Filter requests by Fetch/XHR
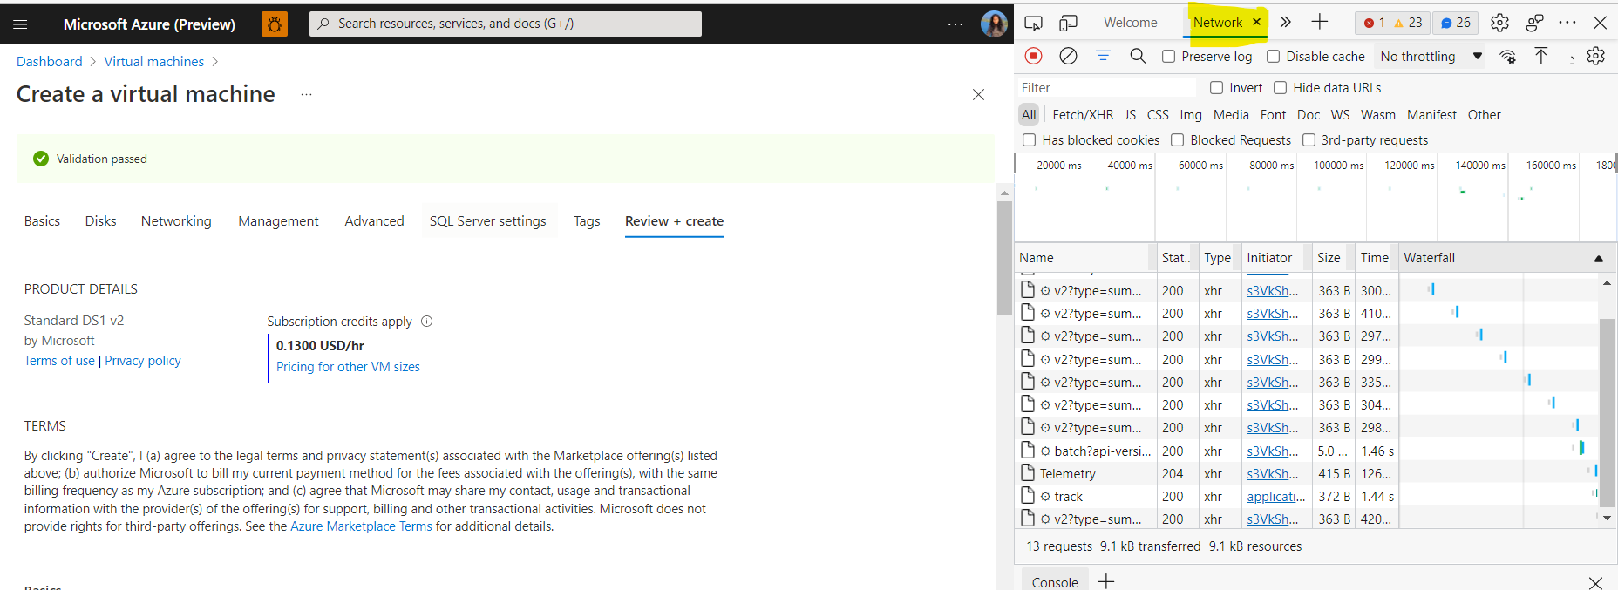The height and width of the screenshot is (590, 1618). tap(1083, 115)
